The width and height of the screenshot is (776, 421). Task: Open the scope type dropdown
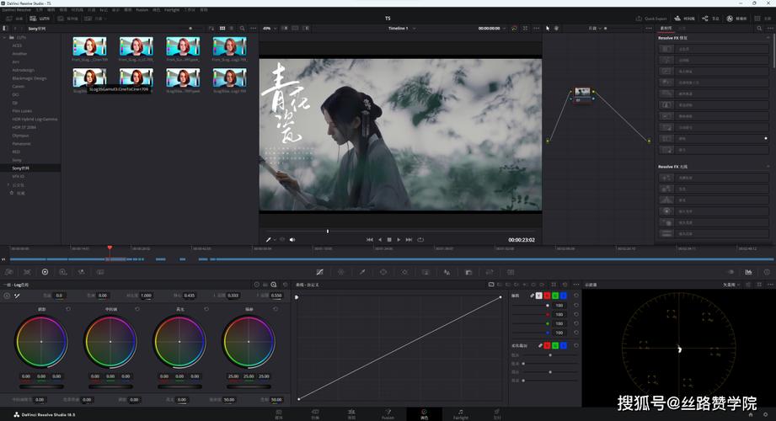tap(731, 285)
